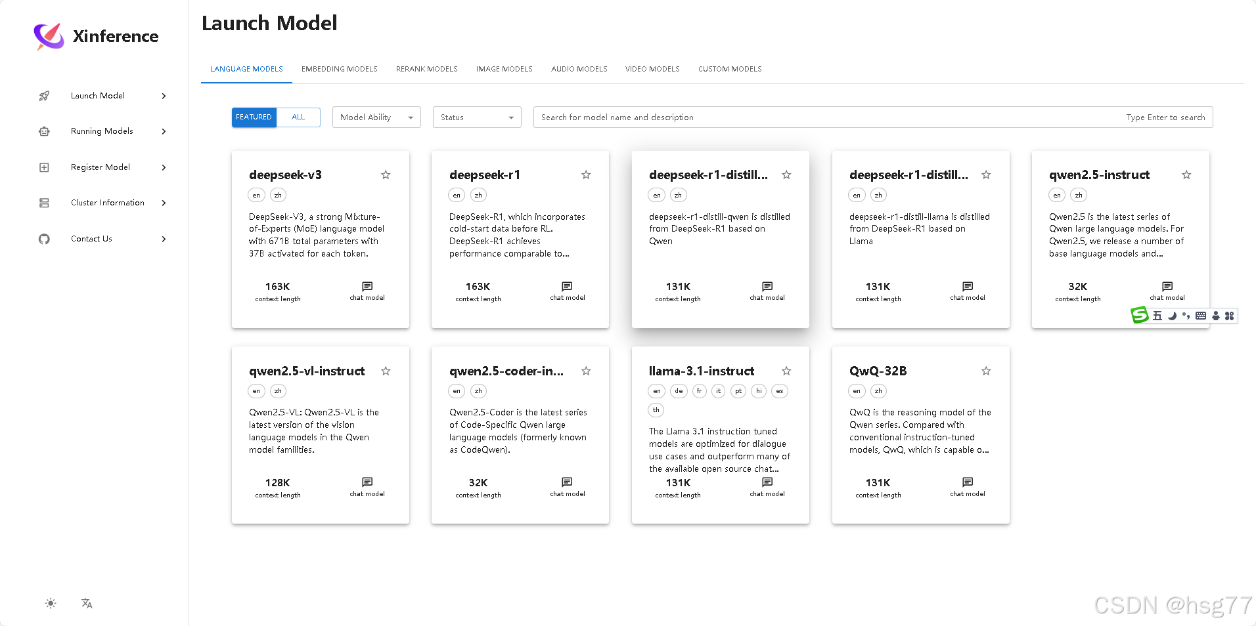Click the 163K context length on deepseek-r1

[x=478, y=287]
